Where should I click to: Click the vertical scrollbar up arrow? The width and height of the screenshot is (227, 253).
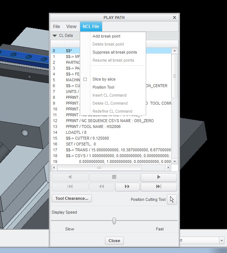point(175,51)
